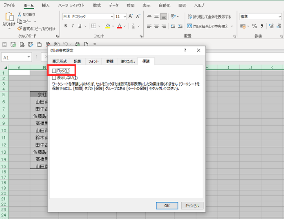Screen dimensions: 284x219
Task: Click the Paste clipboard icon
Action: click(9, 16)
